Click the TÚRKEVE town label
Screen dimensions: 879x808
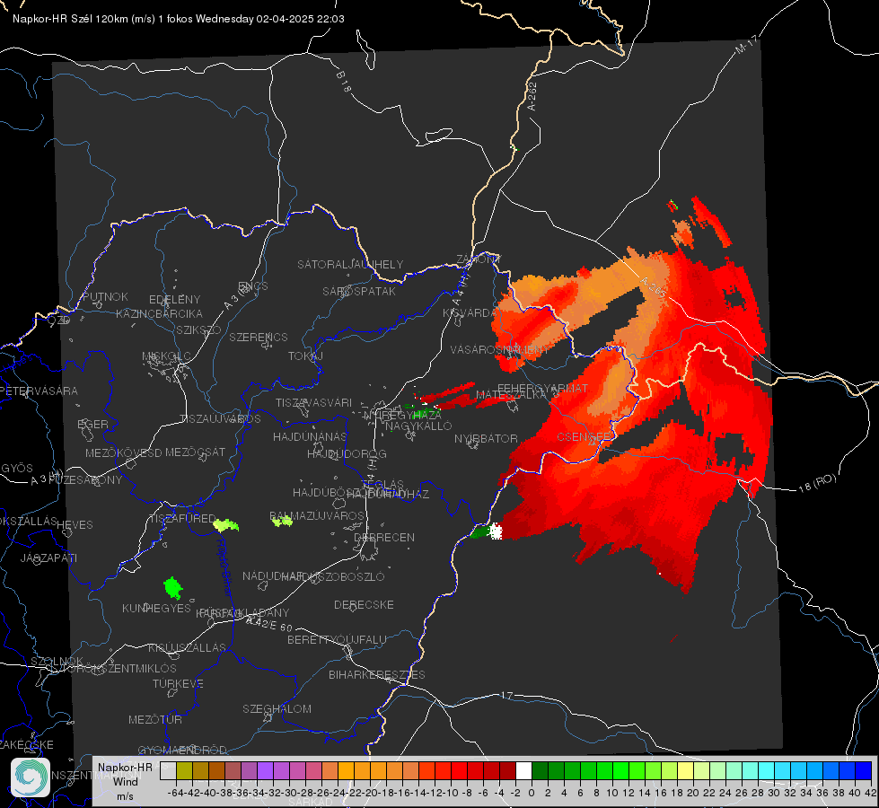(x=179, y=683)
